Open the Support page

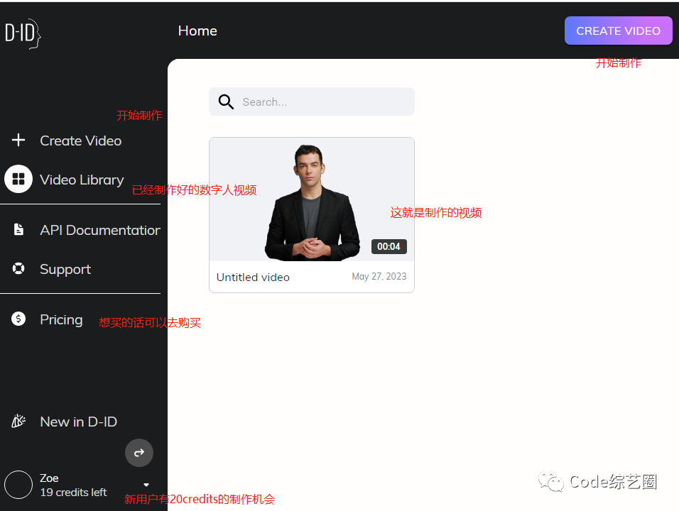65,270
